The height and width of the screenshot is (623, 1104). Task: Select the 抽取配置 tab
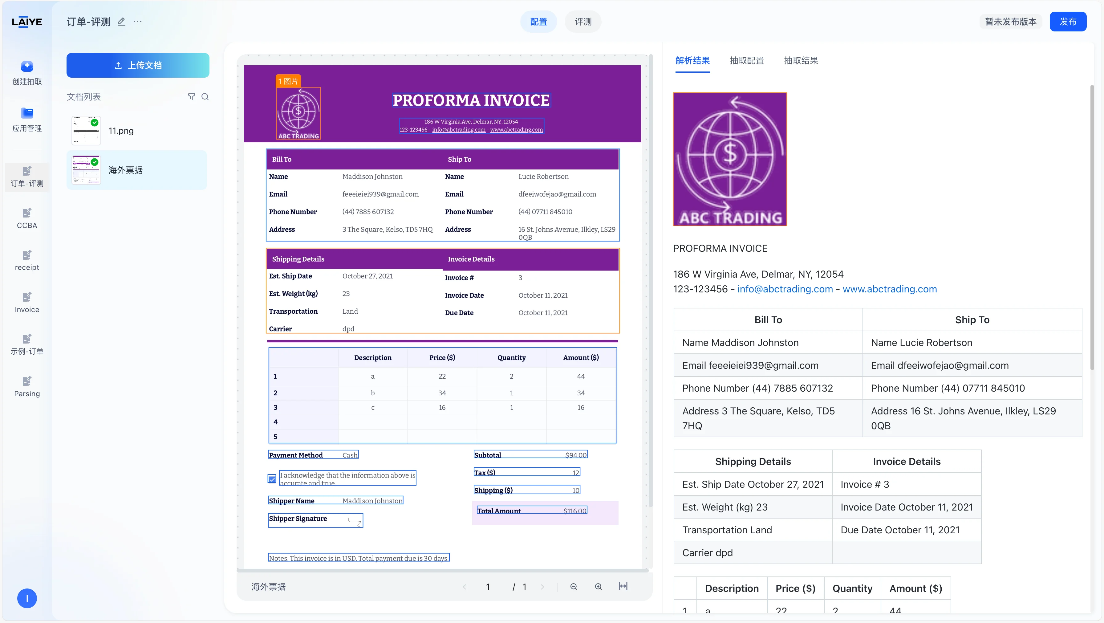(747, 60)
